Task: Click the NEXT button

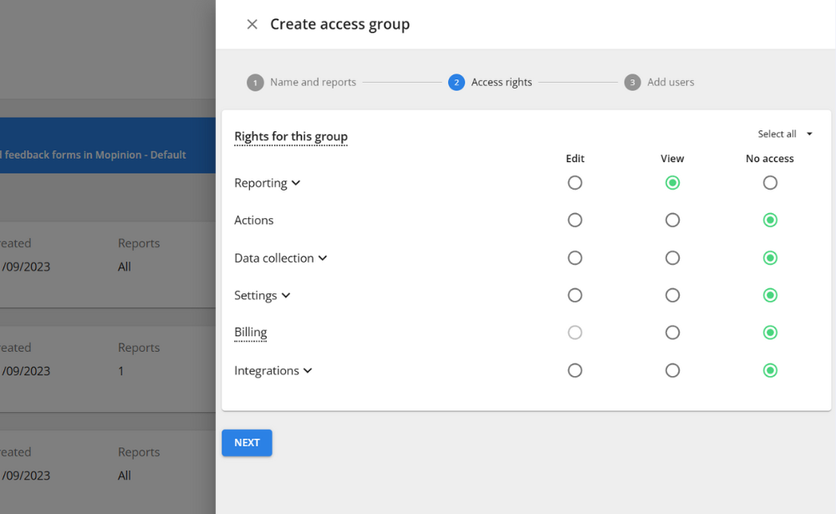Action: click(247, 443)
